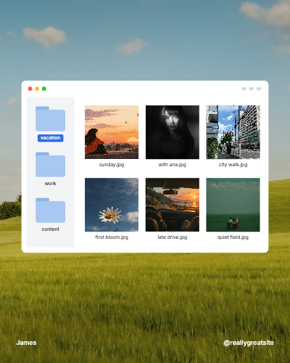Select the content folder label

[50, 229]
